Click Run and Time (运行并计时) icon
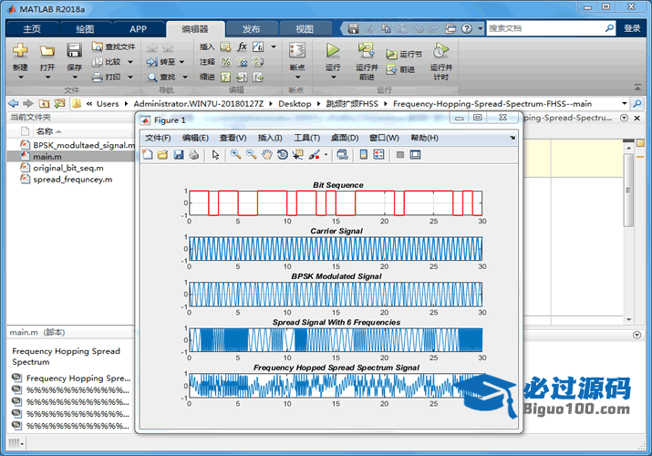This screenshot has width=652, height=456. (x=440, y=50)
